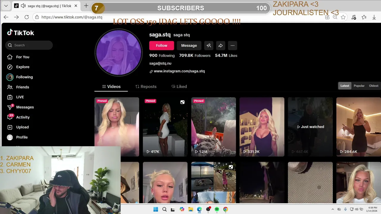Switch to the Videos tab
The image size is (381, 214).
pos(111,86)
